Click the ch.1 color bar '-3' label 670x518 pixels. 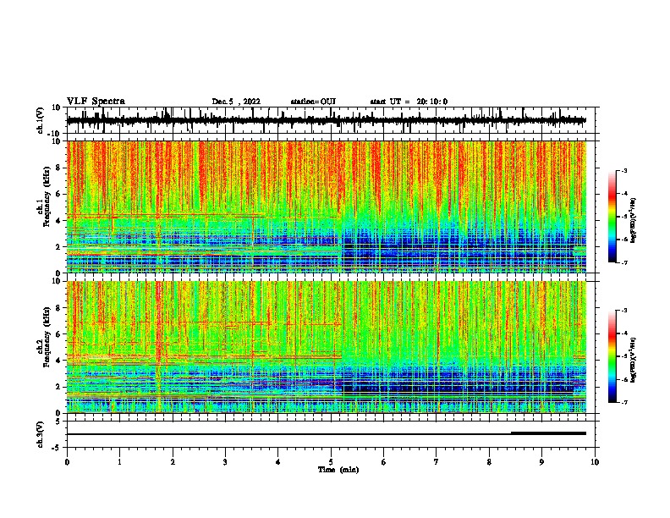click(623, 170)
